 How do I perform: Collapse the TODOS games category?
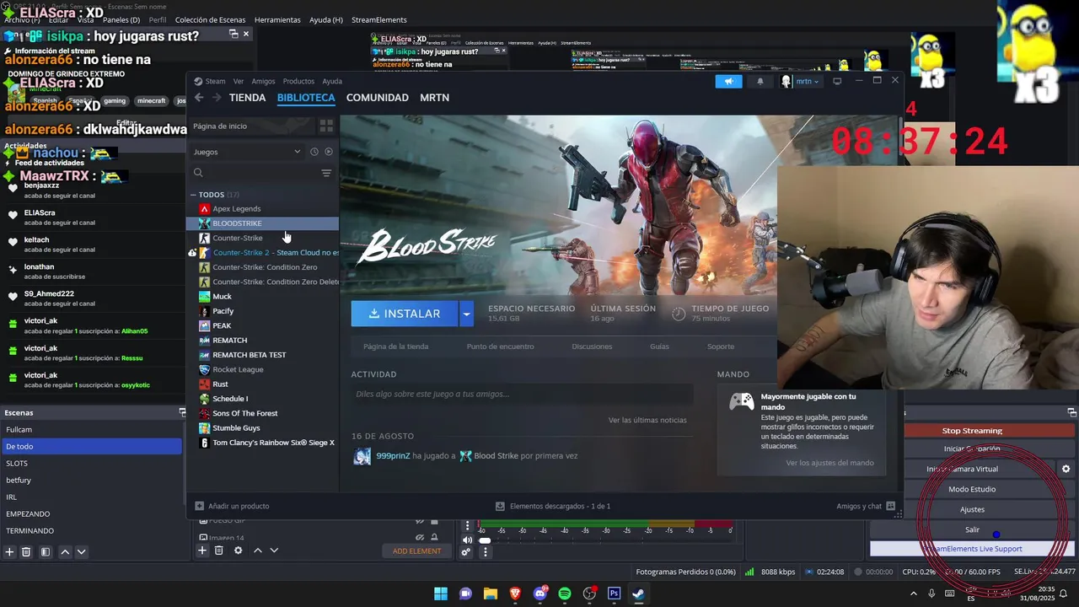coord(193,195)
